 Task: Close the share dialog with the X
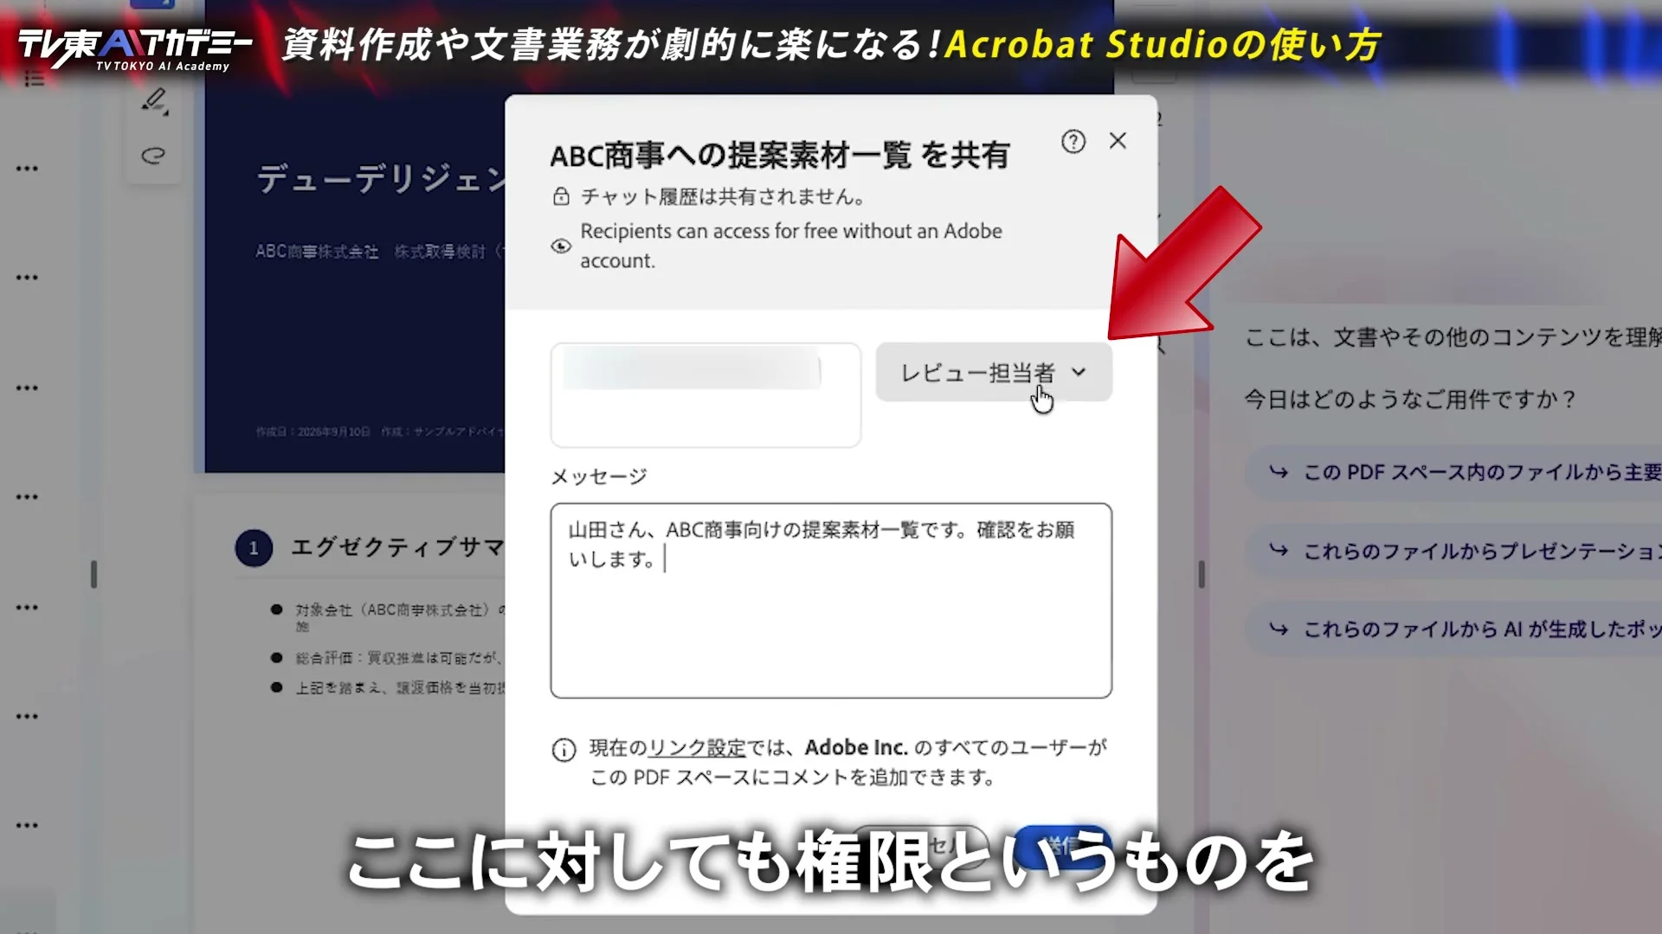[1118, 141]
